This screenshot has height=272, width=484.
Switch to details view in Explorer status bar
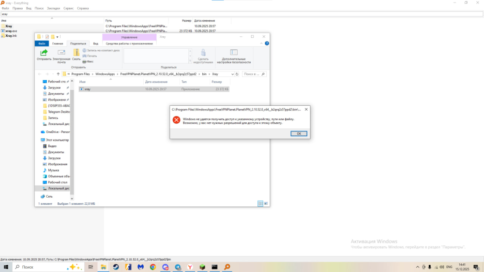(260, 203)
